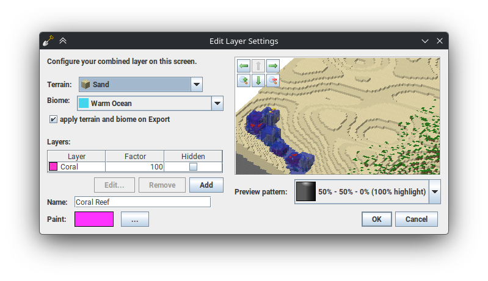Click the gradient pattern icon in Preview pattern
This screenshot has height=281, width=488.
(x=305, y=191)
